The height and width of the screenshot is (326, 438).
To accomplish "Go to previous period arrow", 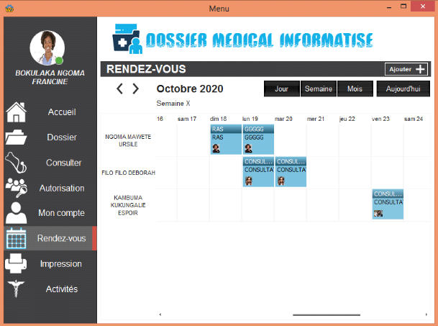I will (x=119, y=89).
